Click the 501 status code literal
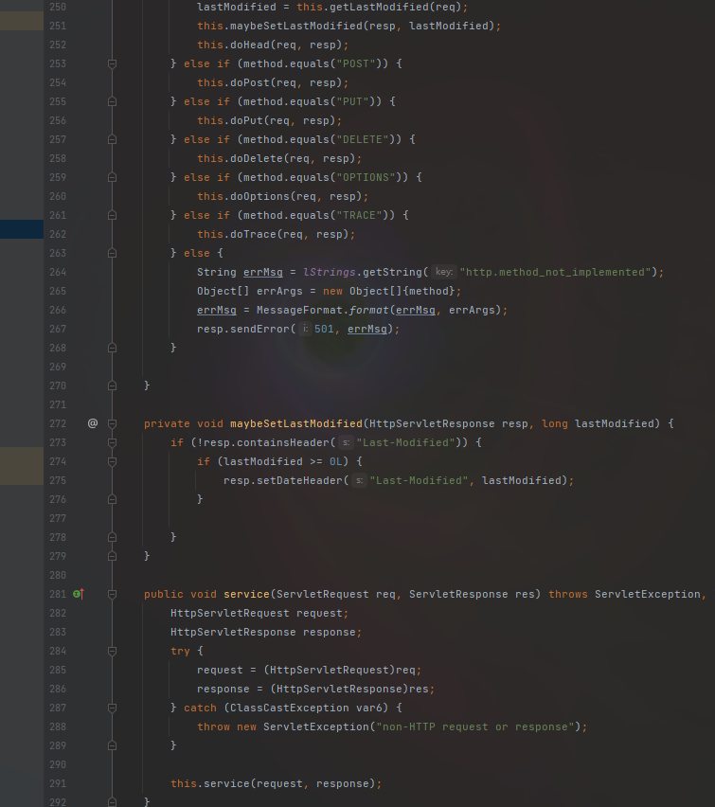 [324, 329]
